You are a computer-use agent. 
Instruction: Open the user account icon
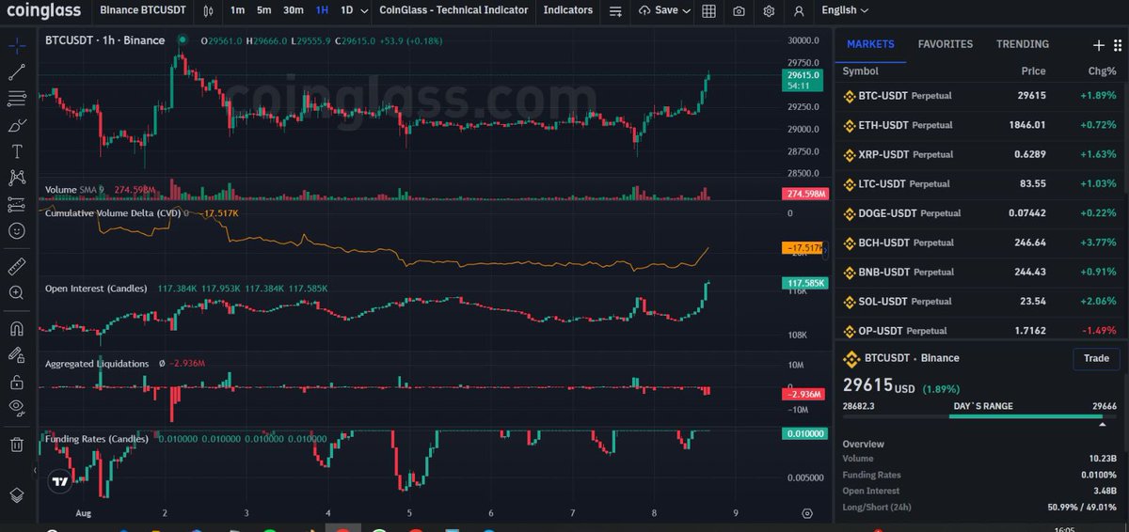pyautogui.click(x=799, y=11)
